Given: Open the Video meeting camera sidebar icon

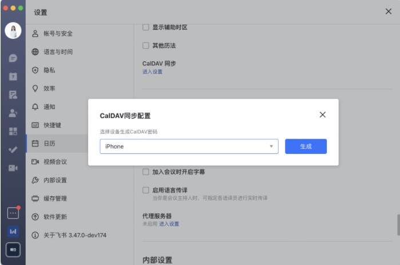Looking at the screenshot, I should point(13,168).
